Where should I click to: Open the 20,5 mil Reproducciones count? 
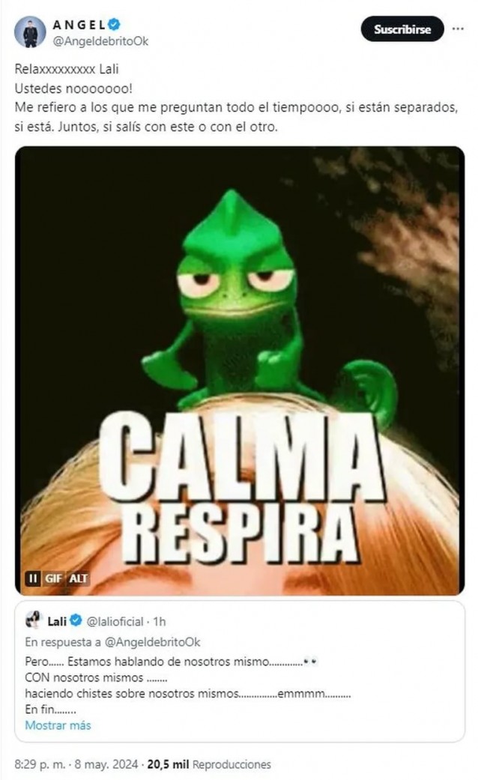(209, 764)
